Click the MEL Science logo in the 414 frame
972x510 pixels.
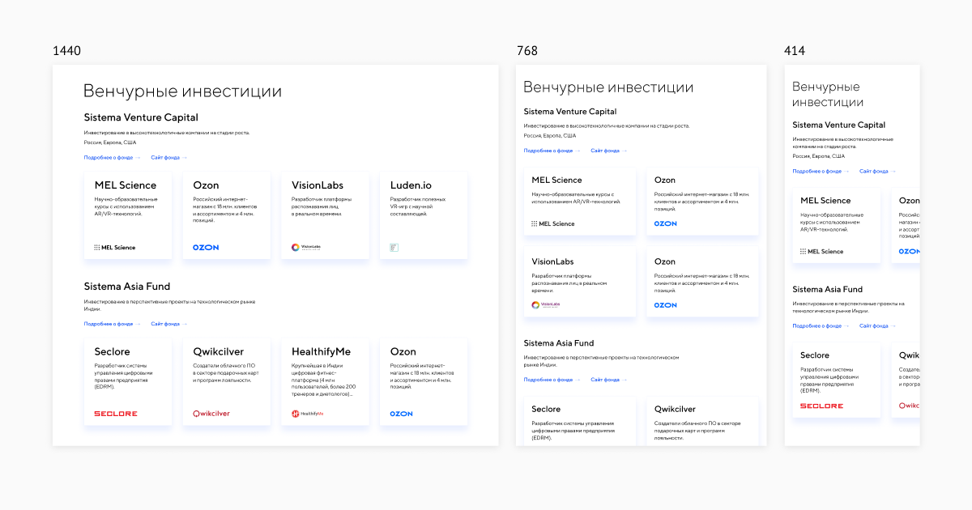pyautogui.click(x=822, y=252)
